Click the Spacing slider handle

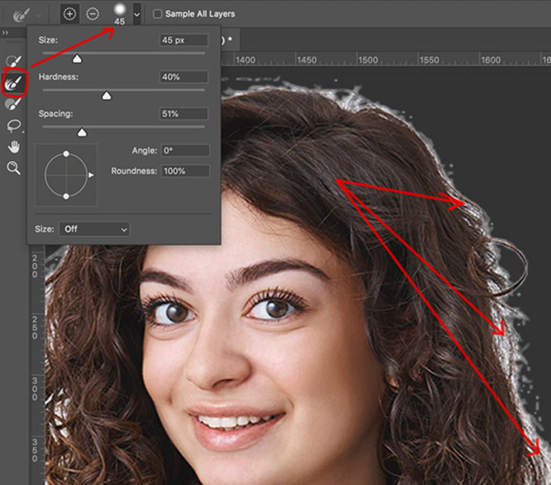(x=82, y=132)
